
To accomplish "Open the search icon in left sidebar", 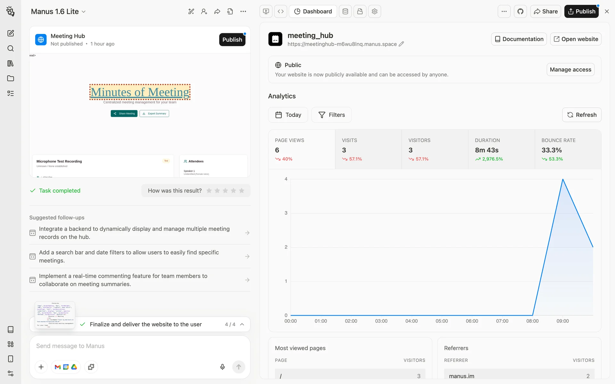I will (11, 48).
